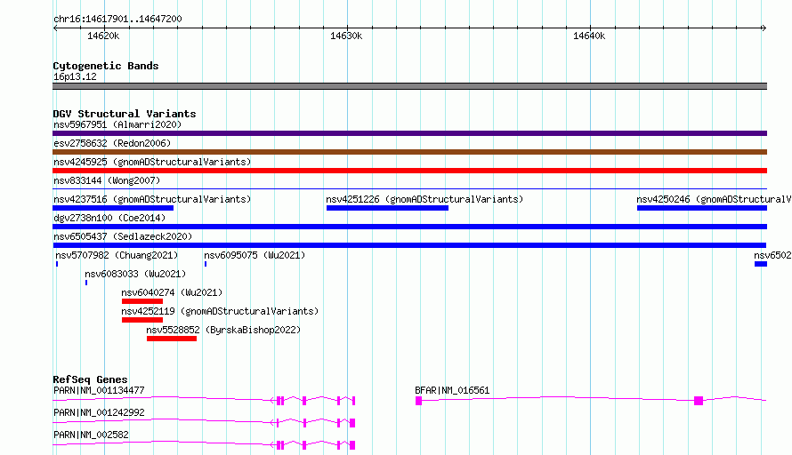This screenshot has width=792, height=455.
Task: Click the nsv6505437 (Sedlazeck2020) label
Action: coord(123,236)
